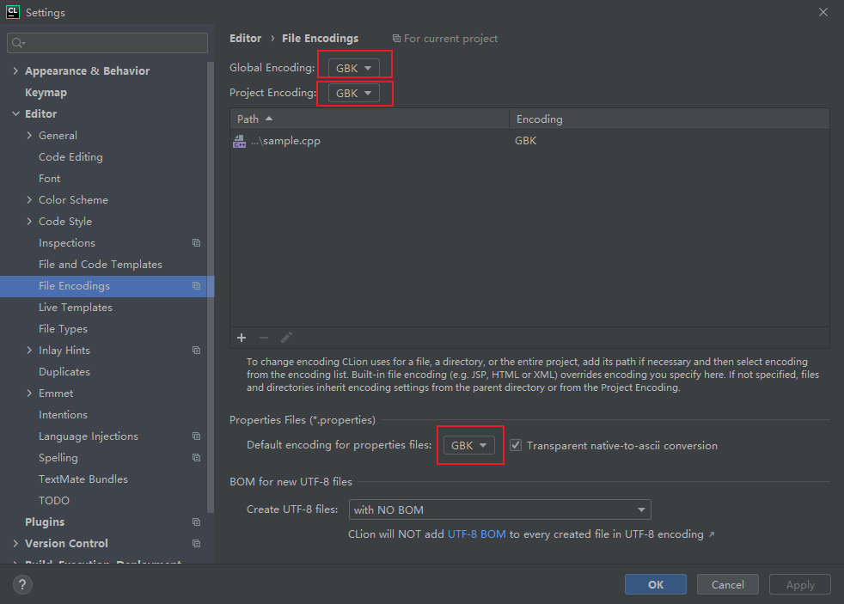The width and height of the screenshot is (844, 604).
Task: Open default properties files encoding dropdown
Action: [x=468, y=445]
